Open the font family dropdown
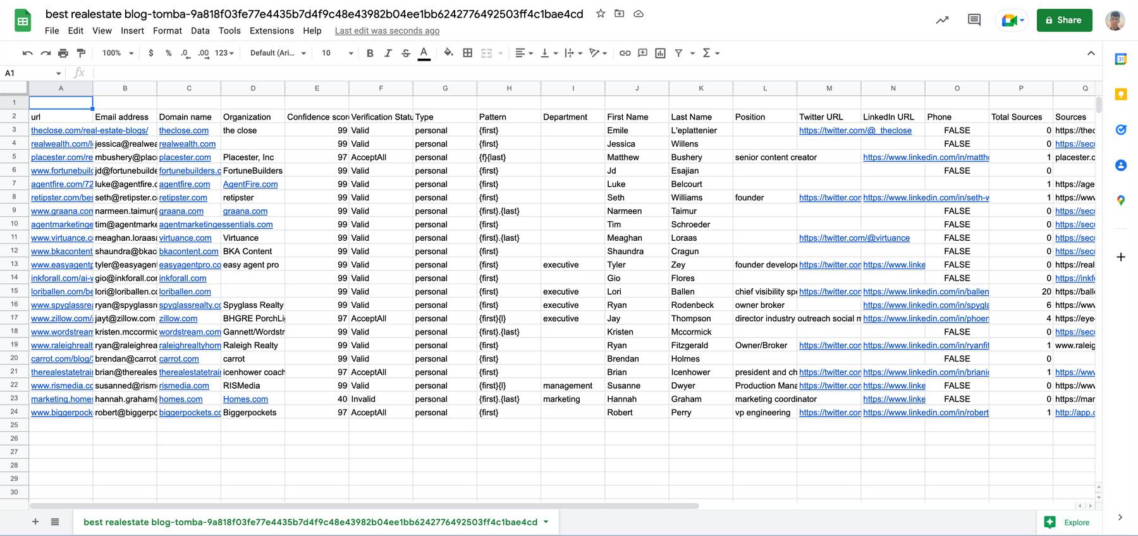 278,53
